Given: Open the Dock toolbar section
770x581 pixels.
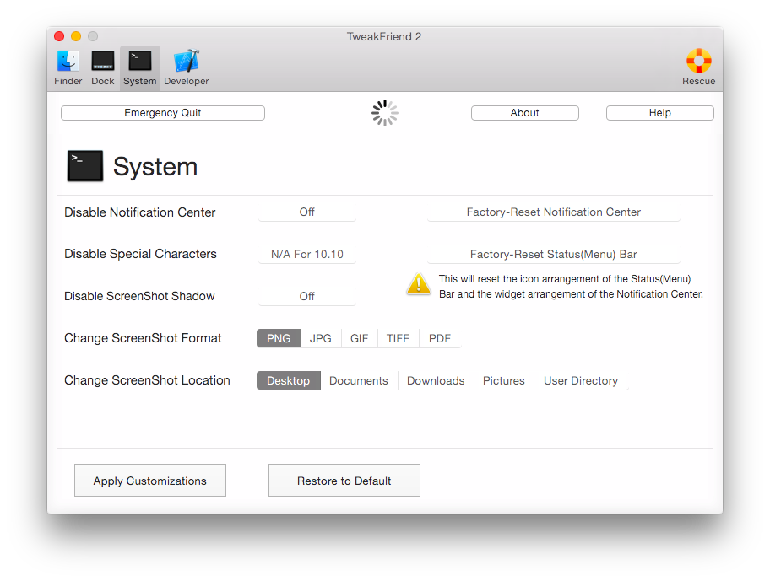Looking at the screenshot, I should click(103, 68).
